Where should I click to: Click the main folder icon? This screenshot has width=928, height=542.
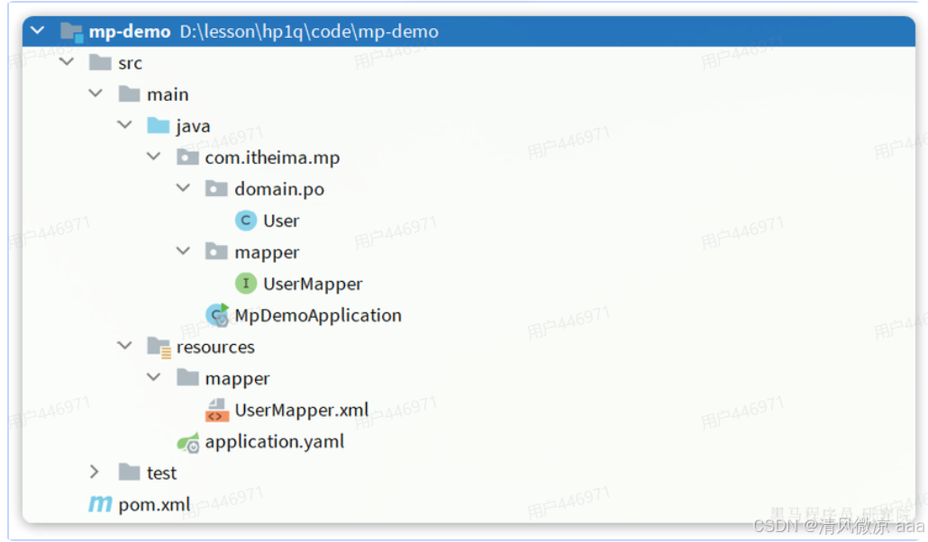129,94
